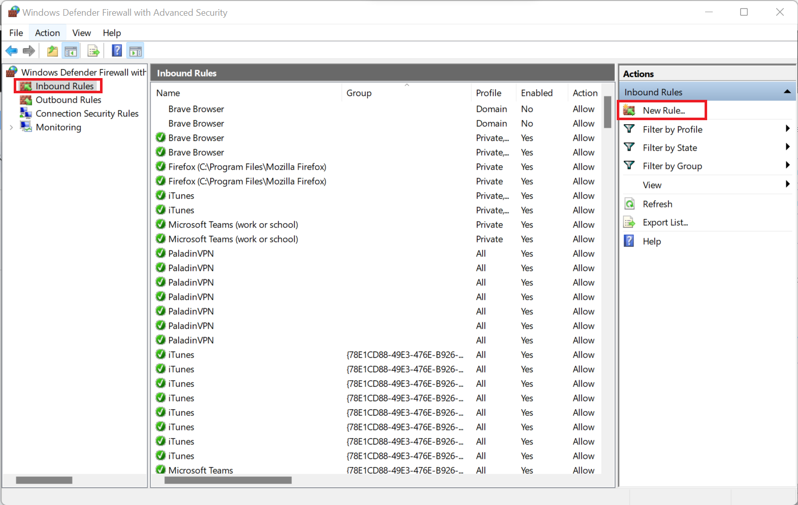798x505 pixels.
Task: Click green check icon of first PaladinVPN rule
Action: coord(161,253)
